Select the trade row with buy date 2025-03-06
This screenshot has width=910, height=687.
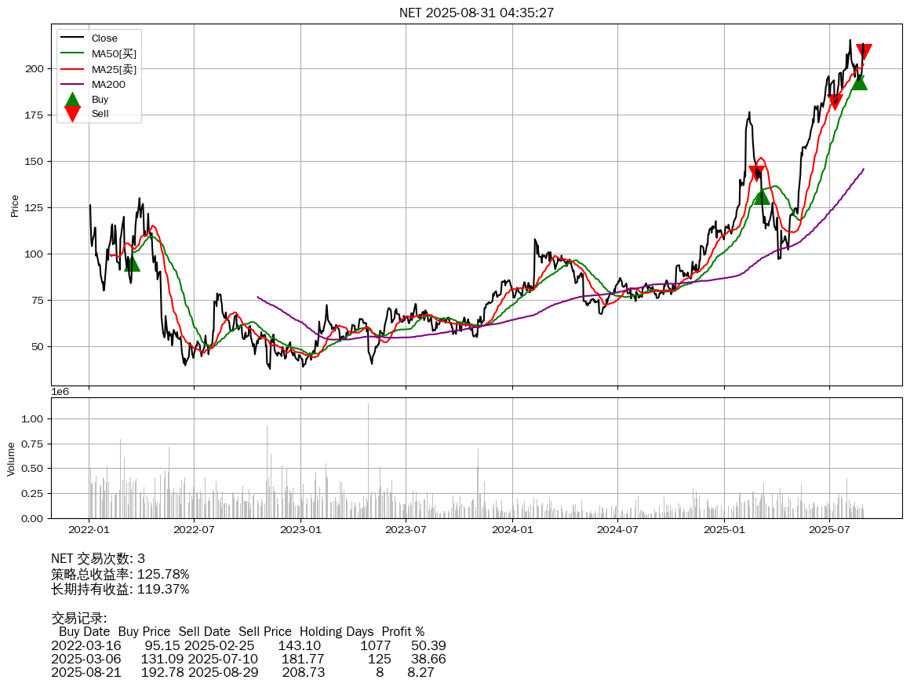248,659
